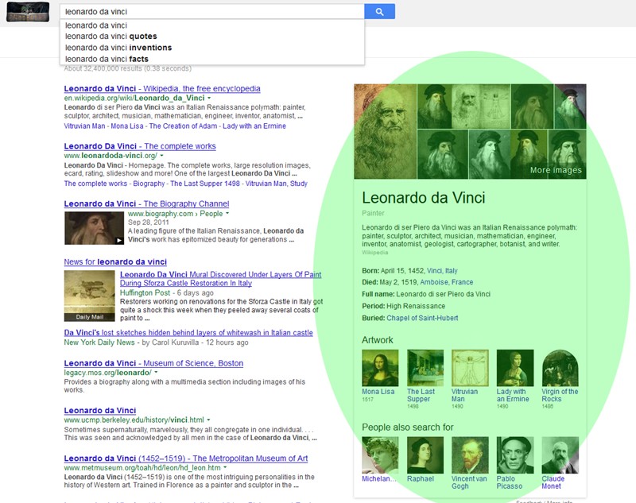Open the Google doodle logo
The height and width of the screenshot is (503, 636).
click(x=28, y=12)
